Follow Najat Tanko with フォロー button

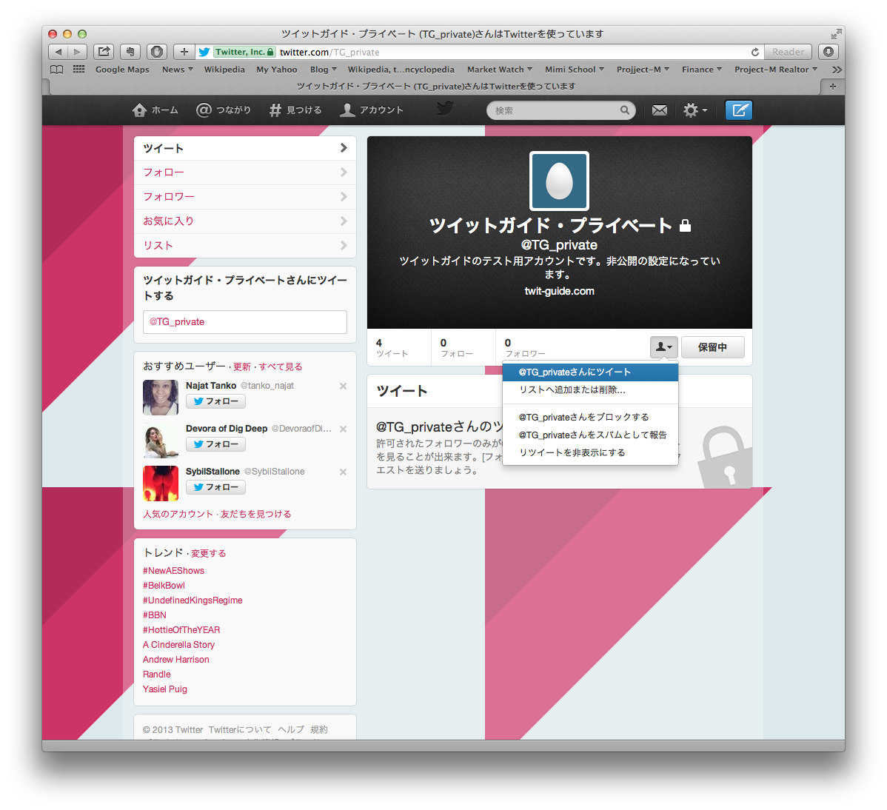tap(215, 401)
